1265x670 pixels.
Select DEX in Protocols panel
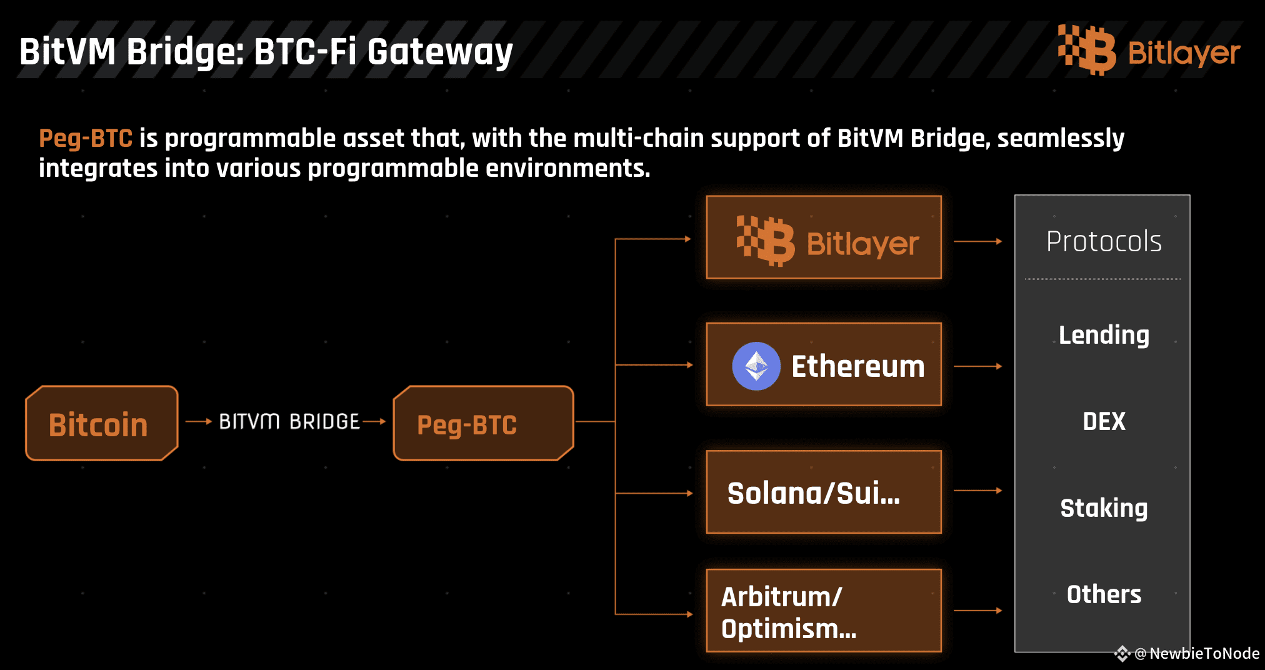pyautogui.click(x=1104, y=421)
